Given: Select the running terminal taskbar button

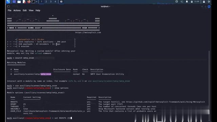Looking at the screenshot, I should click(61, 2).
